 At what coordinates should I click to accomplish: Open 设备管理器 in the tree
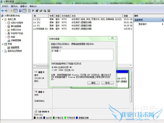[x=16, y=40]
